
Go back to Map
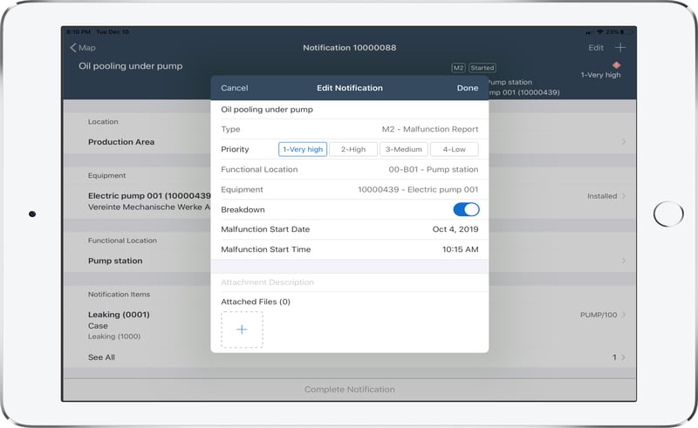click(83, 48)
